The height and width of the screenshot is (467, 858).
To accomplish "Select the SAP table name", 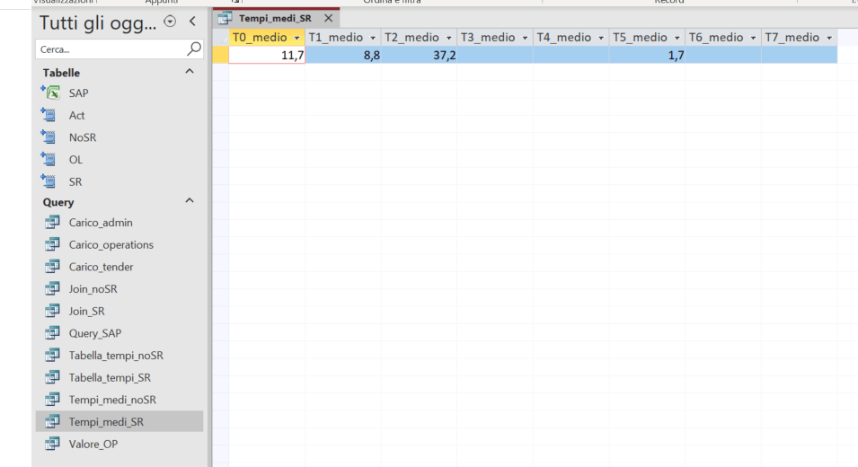I will click(x=79, y=93).
